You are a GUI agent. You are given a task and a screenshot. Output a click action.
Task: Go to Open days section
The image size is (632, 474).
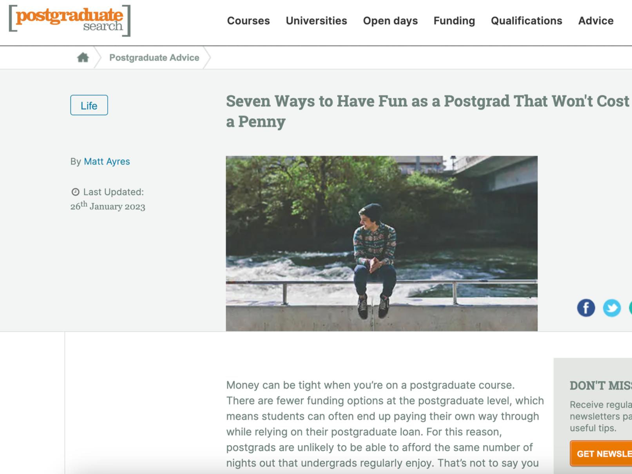point(390,21)
